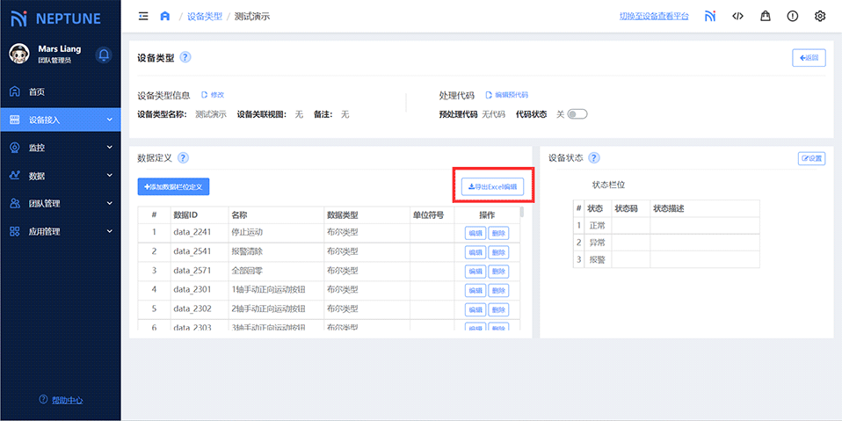Click help icon beside 数据定义
The height and width of the screenshot is (421, 842).
pyautogui.click(x=183, y=158)
